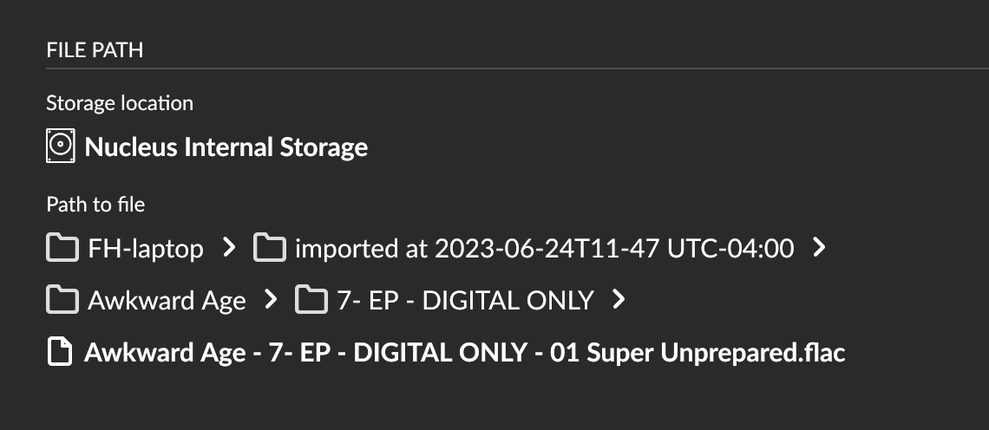The height and width of the screenshot is (430, 989).
Task: Open the "imported at 2023-06-24T11-47" folder name
Action: pyautogui.click(x=544, y=250)
